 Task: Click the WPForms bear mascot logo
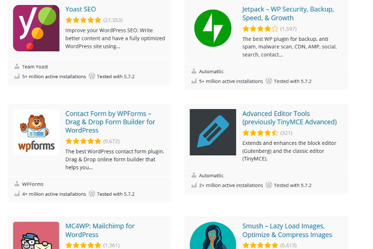click(36, 132)
